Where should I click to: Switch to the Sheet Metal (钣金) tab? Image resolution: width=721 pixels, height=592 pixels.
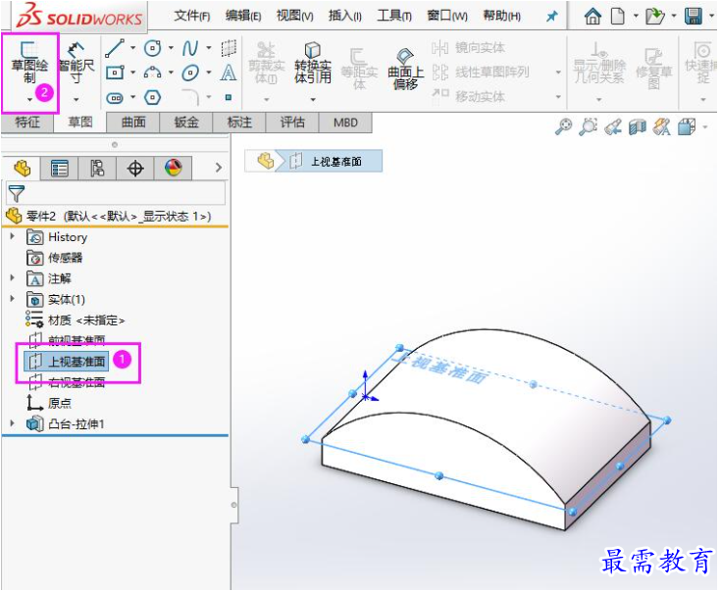(186, 123)
